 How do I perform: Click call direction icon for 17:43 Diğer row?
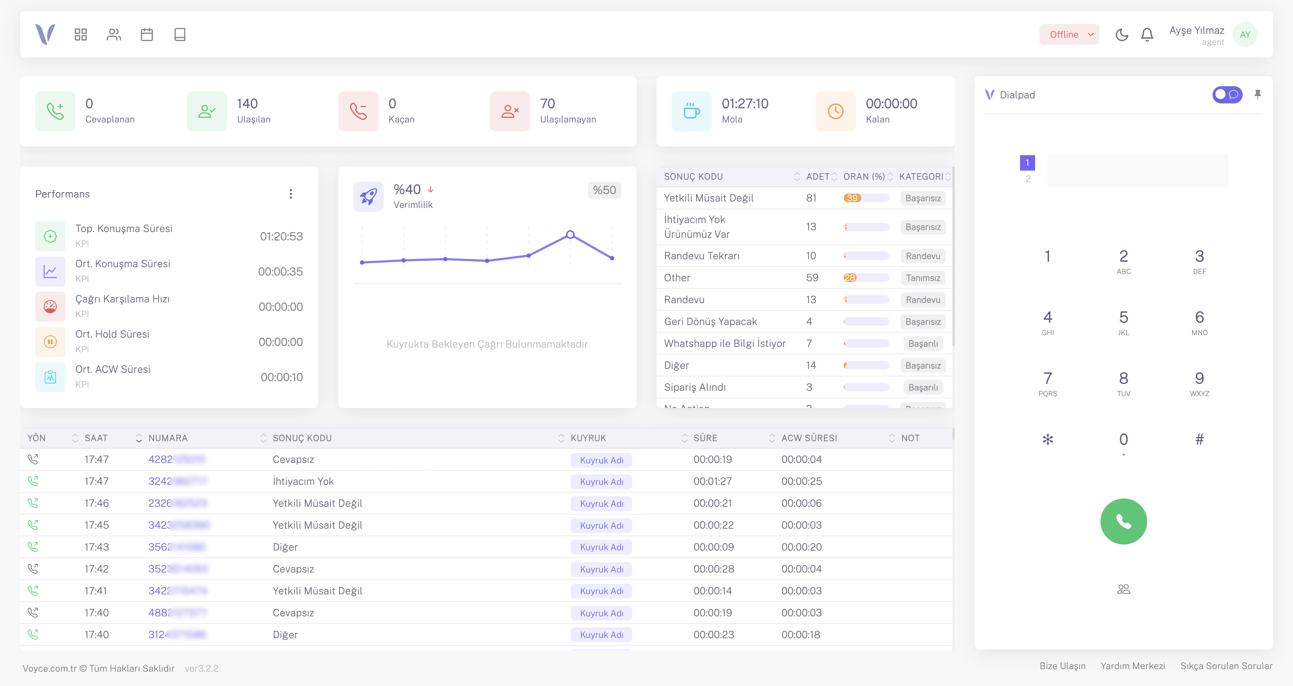[33, 547]
